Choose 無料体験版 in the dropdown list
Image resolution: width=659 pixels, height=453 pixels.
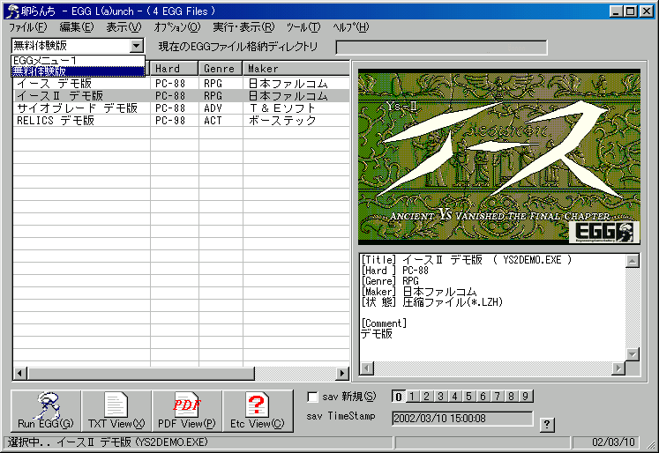point(78,71)
